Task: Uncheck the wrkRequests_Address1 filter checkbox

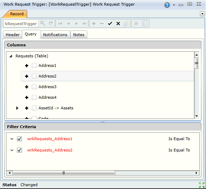Action: click(x=19, y=139)
